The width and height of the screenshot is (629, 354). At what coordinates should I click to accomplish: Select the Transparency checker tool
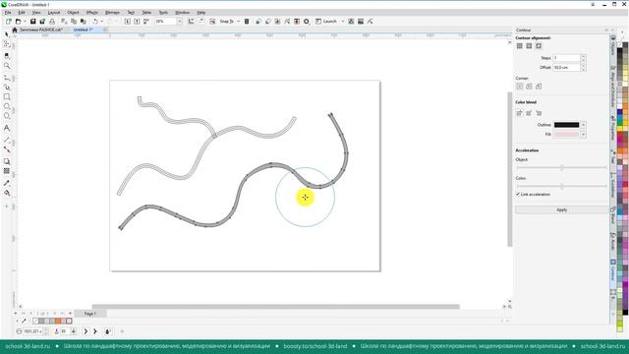pyautogui.click(x=7, y=171)
